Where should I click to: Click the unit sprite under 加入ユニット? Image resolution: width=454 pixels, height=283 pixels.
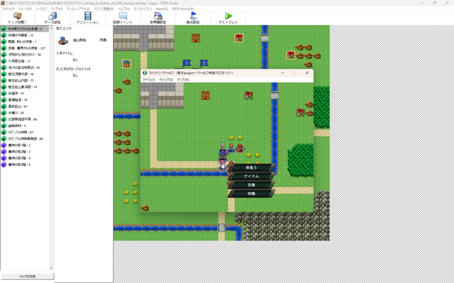[x=63, y=41]
